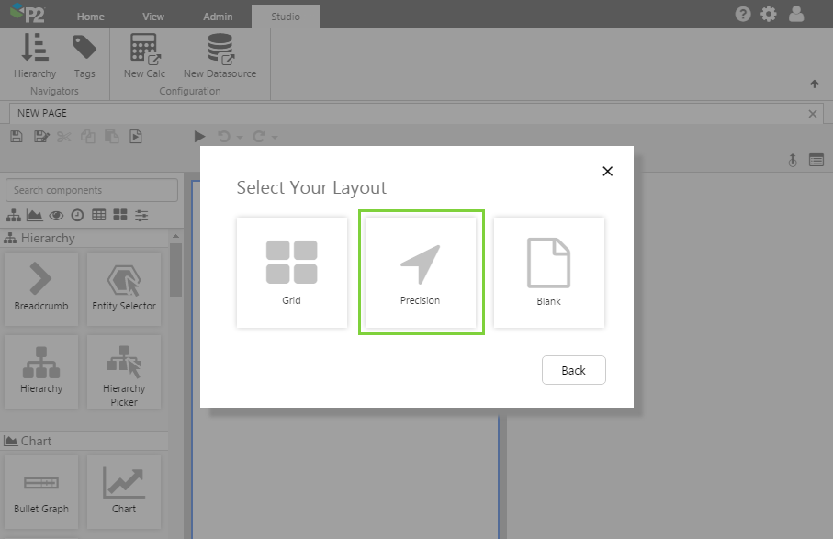Viewport: 833px width, 539px height.
Task: Select the Chart component
Action: (x=123, y=491)
